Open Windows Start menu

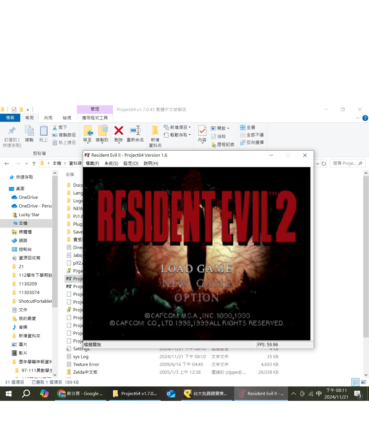[x=9, y=394]
